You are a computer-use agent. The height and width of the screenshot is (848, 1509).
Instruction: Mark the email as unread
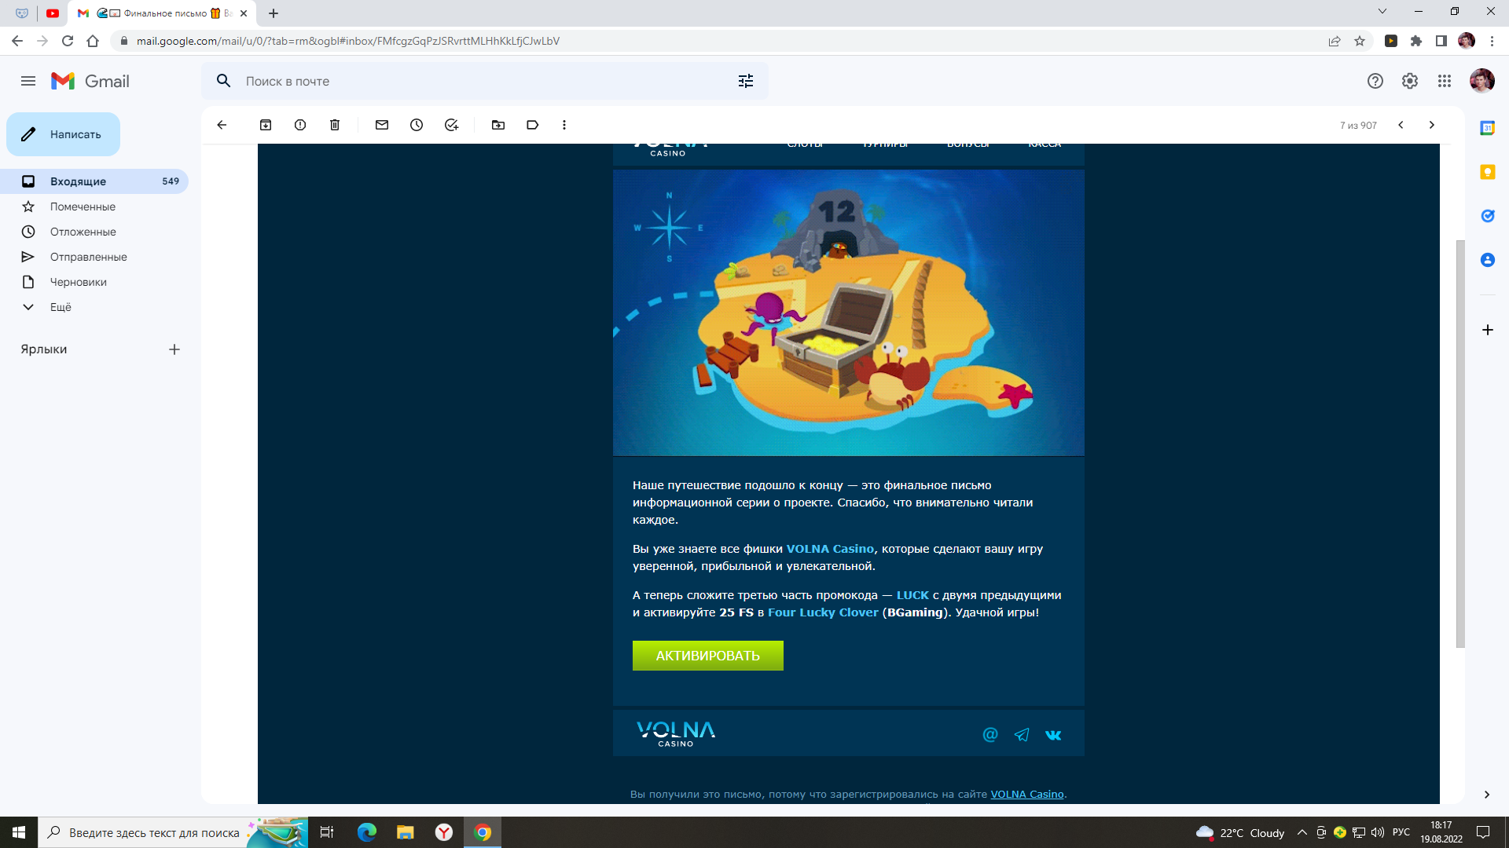[x=382, y=125]
